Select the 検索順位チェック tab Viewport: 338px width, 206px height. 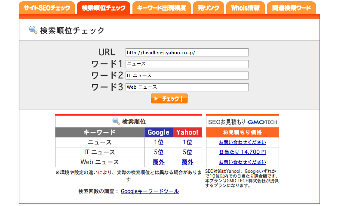pyautogui.click(x=104, y=8)
